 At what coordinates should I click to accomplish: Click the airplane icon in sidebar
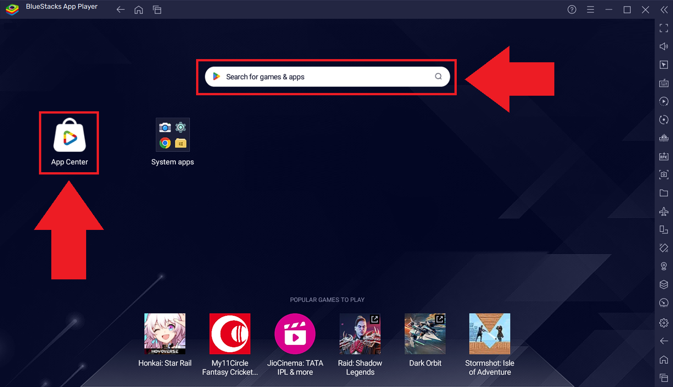click(x=663, y=211)
